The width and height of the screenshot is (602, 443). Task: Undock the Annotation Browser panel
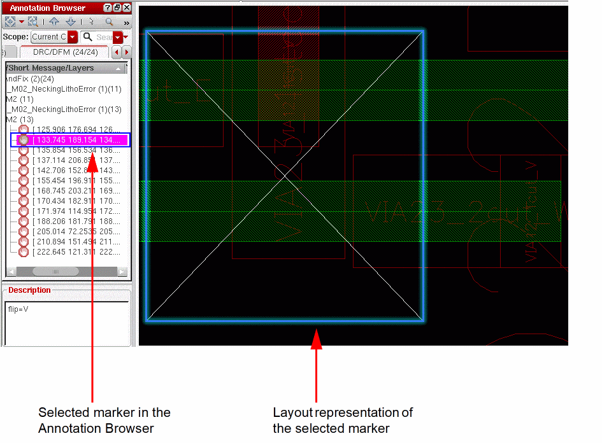click(117, 8)
